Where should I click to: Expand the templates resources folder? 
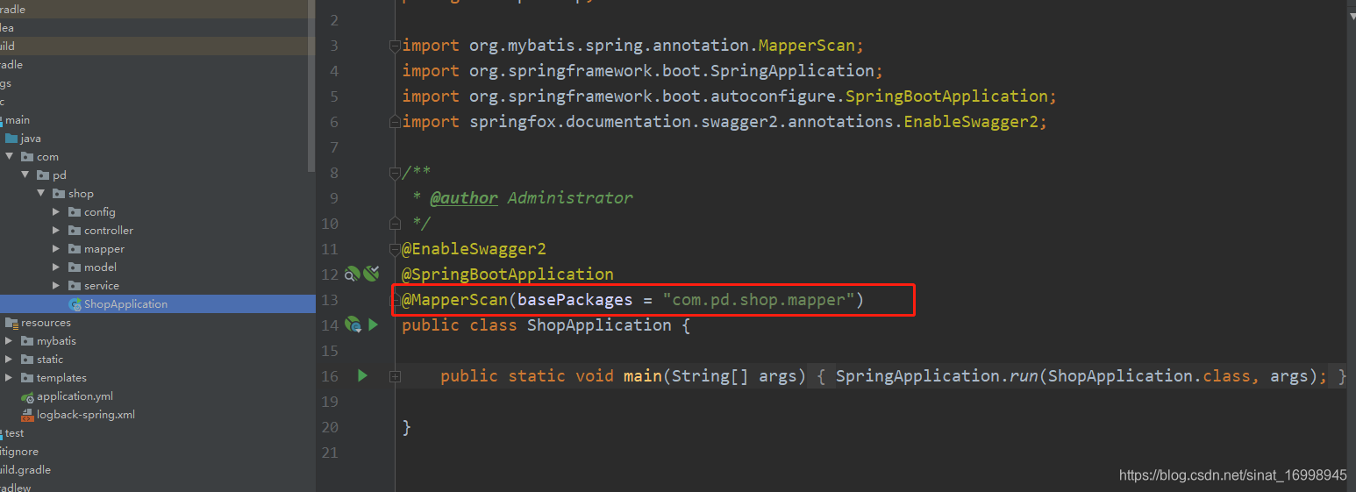pos(10,378)
